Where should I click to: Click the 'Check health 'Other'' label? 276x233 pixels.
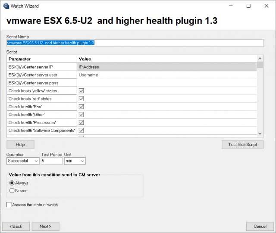point(27,115)
